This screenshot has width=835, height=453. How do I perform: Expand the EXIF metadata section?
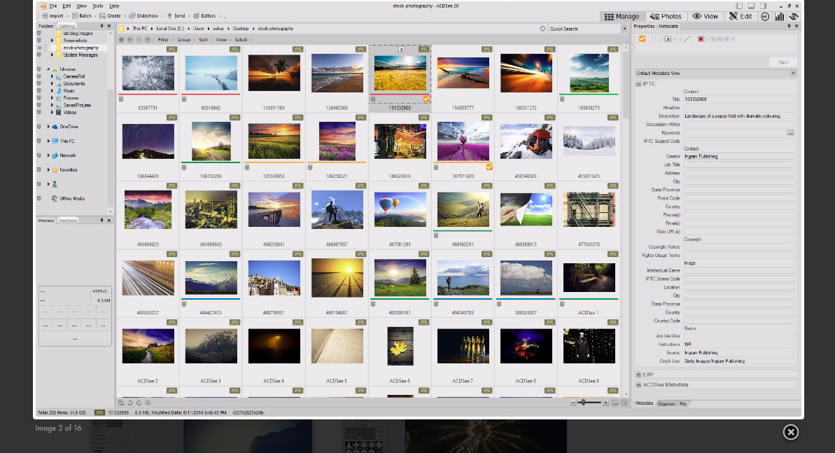(x=638, y=375)
